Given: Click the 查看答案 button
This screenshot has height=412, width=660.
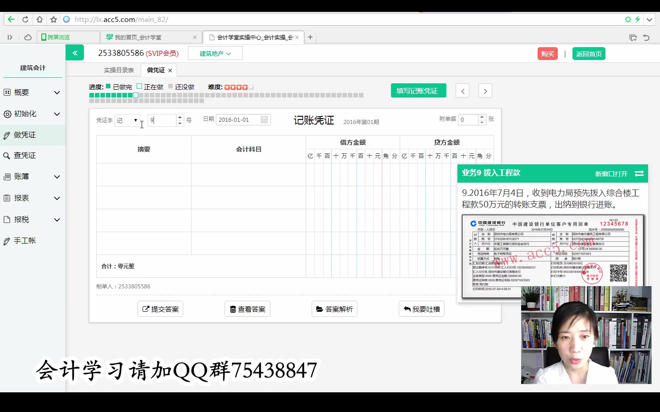Looking at the screenshot, I should coord(247,309).
